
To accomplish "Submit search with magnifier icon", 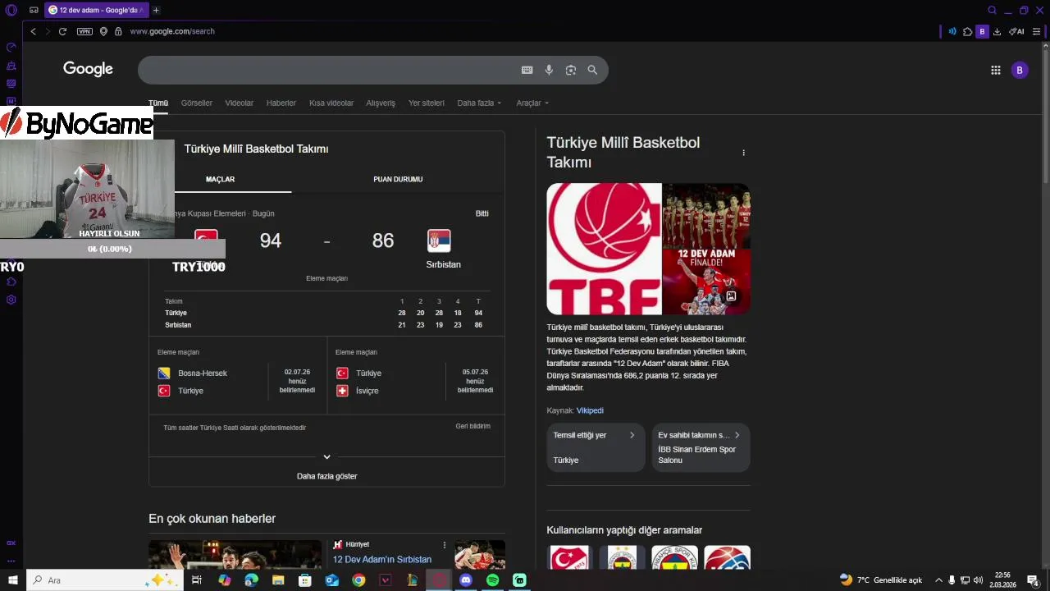I will [x=592, y=71].
